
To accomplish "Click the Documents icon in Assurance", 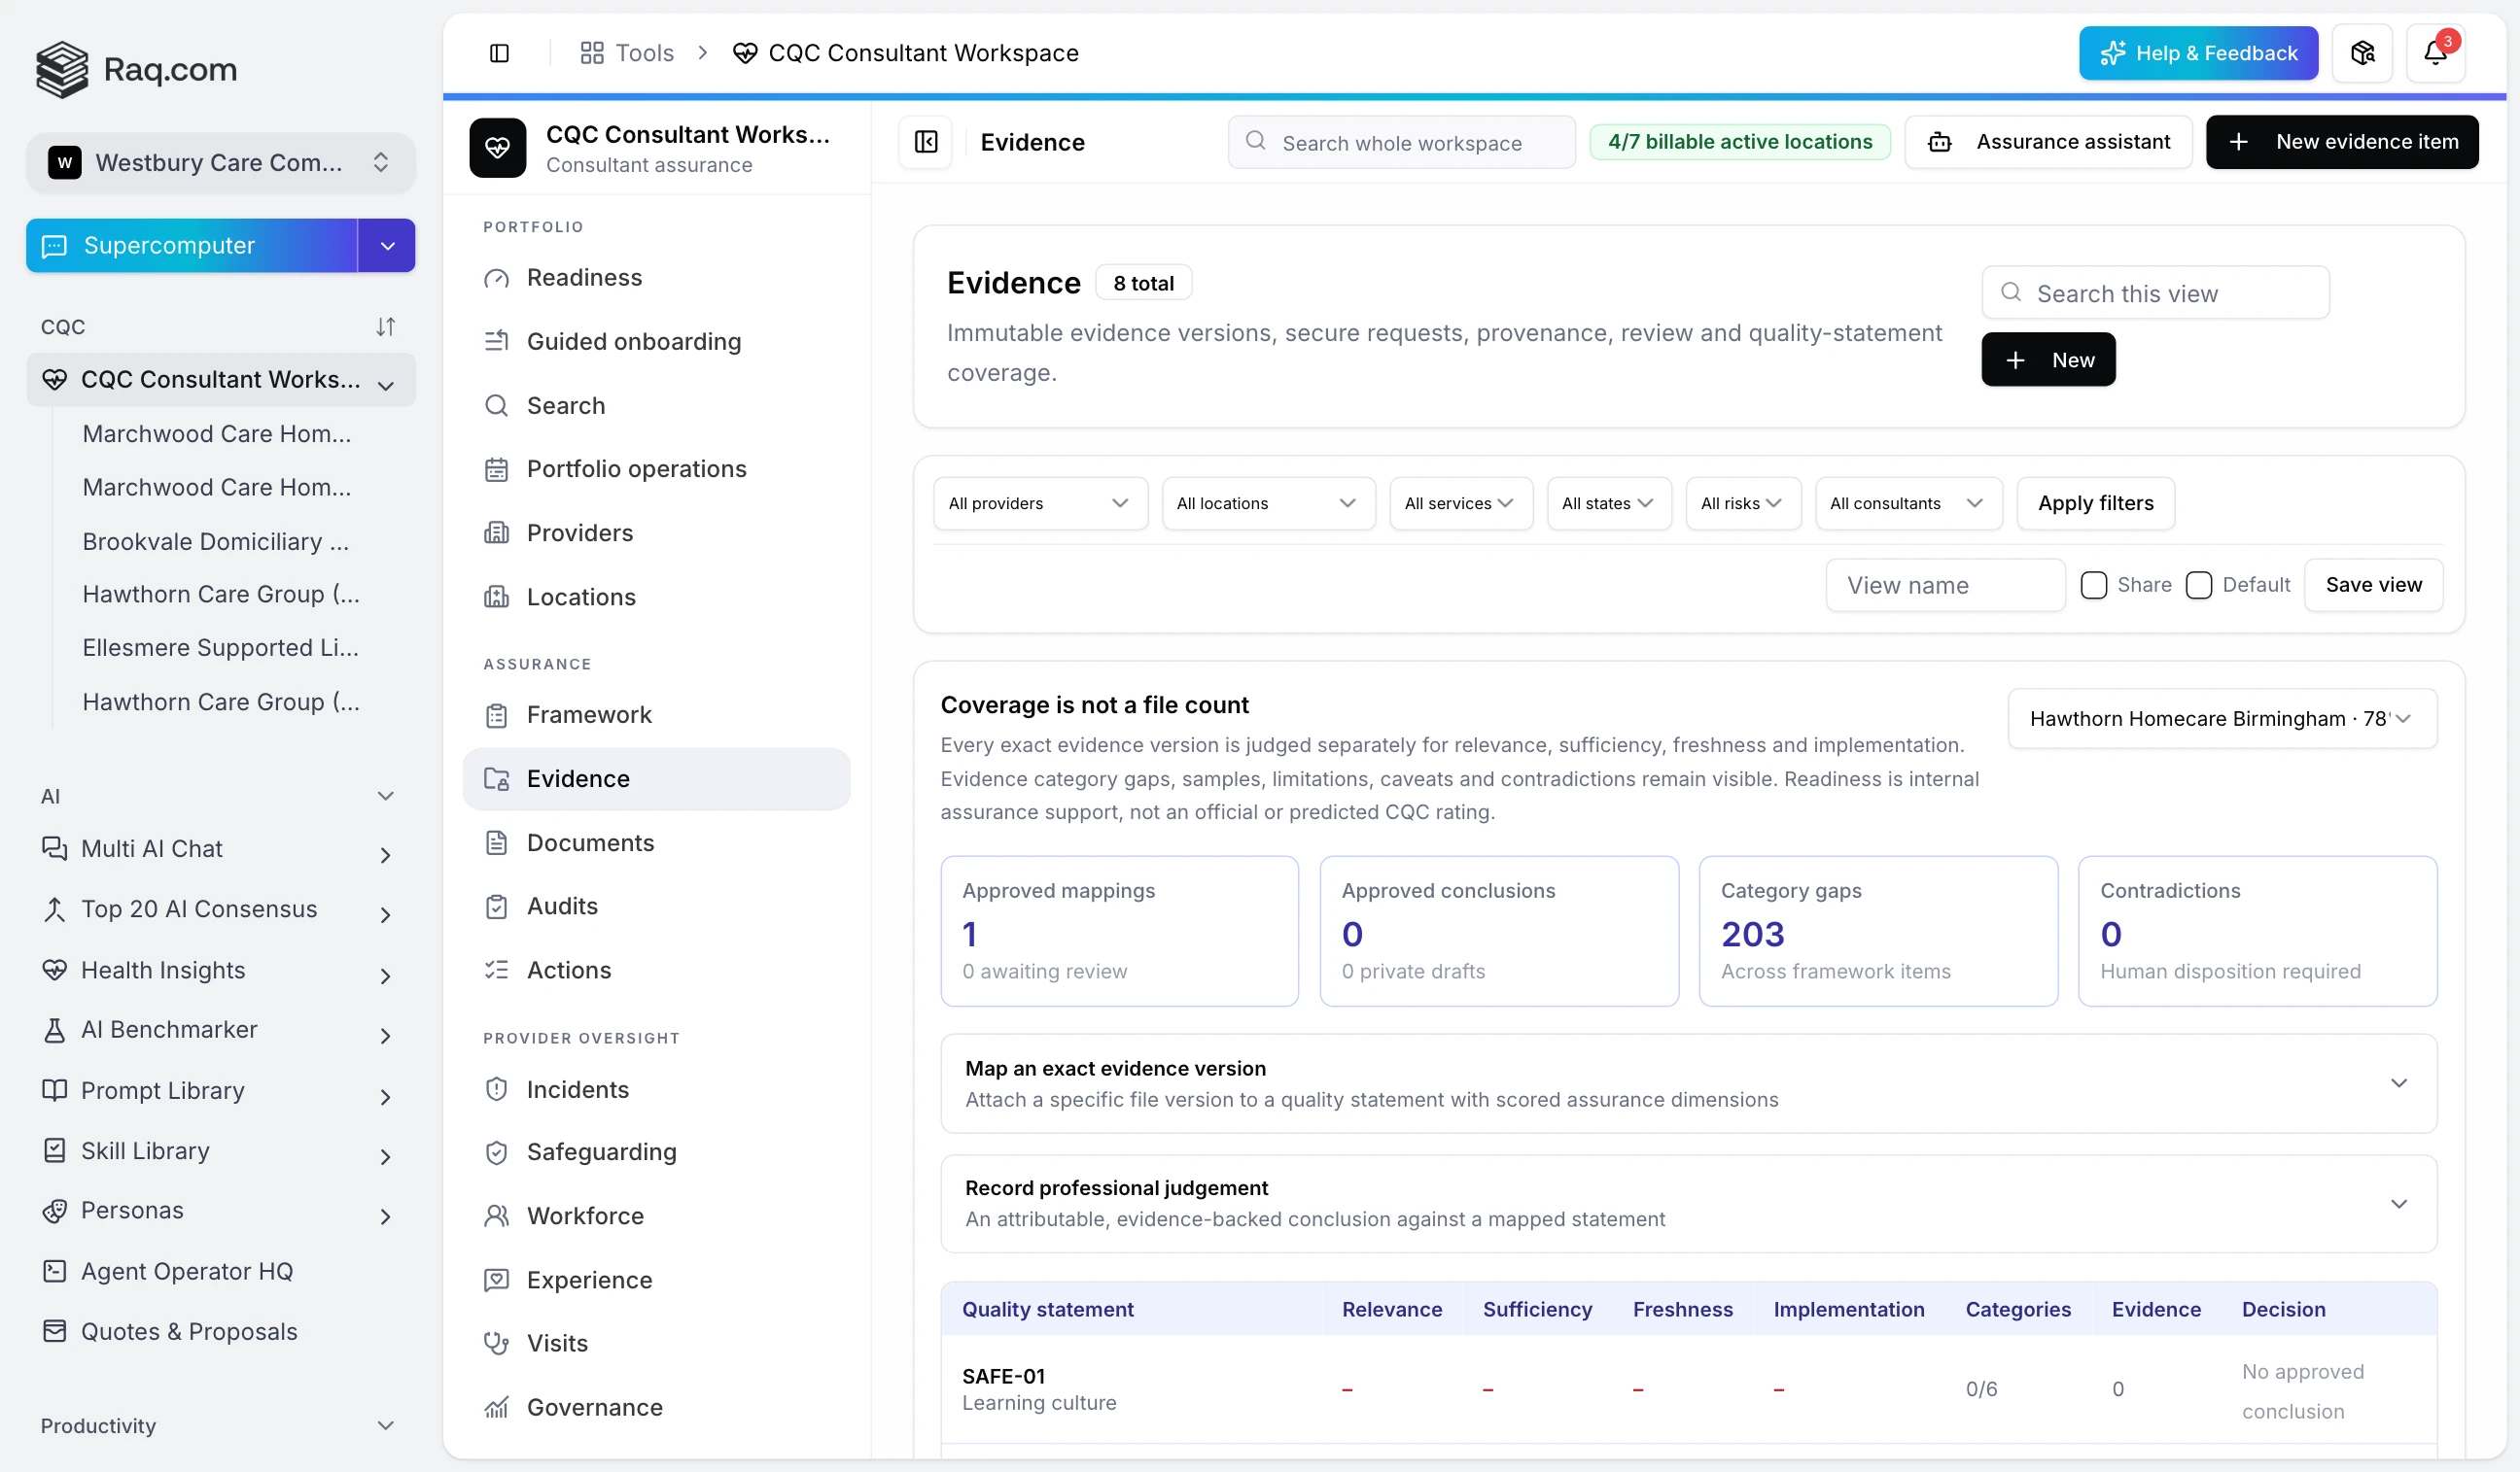I will click(497, 842).
